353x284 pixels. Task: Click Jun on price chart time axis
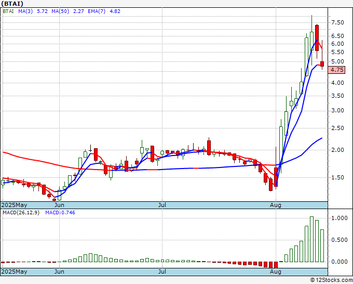click(x=59, y=205)
